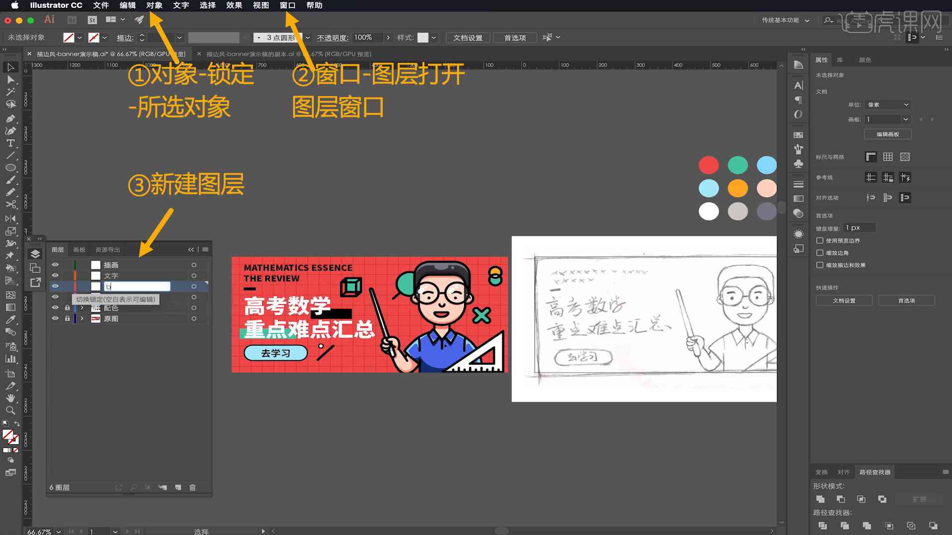Click 文档设置 button in properties
This screenshot has height=535, width=952.
(844, 301)
